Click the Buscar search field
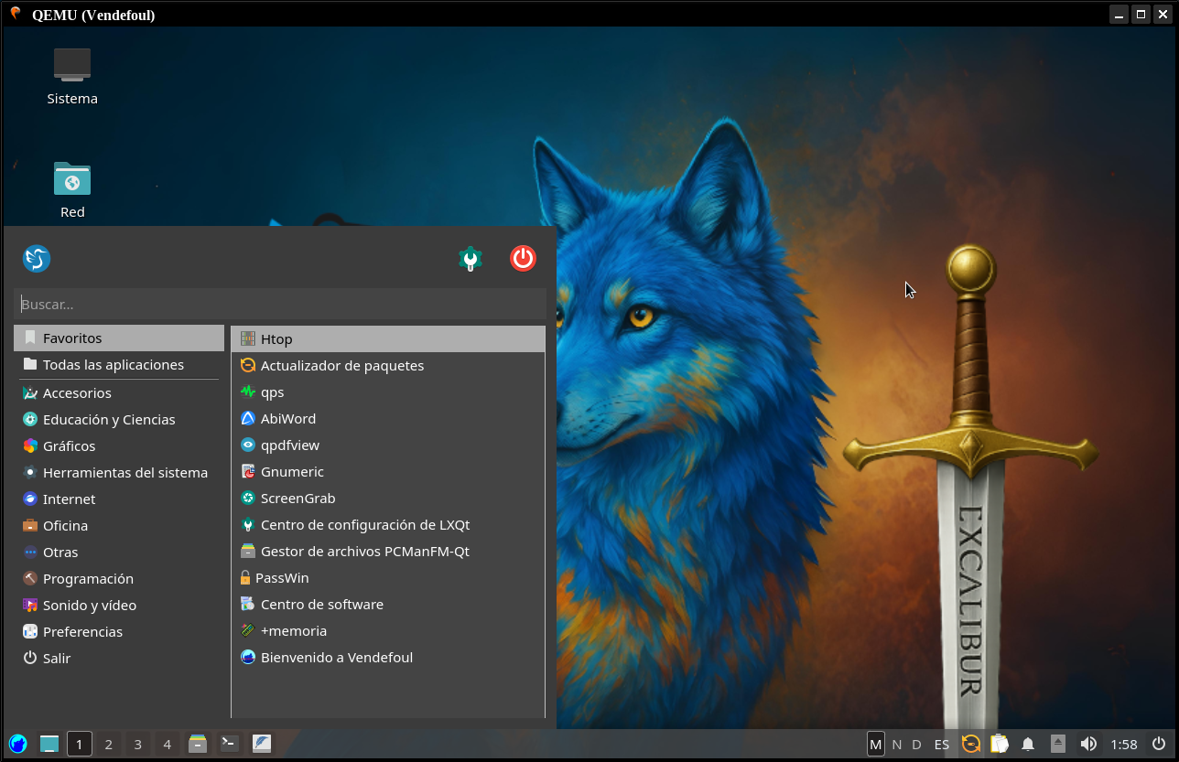The height and width of the screenshot is (762, 1179). coord(279,305)
